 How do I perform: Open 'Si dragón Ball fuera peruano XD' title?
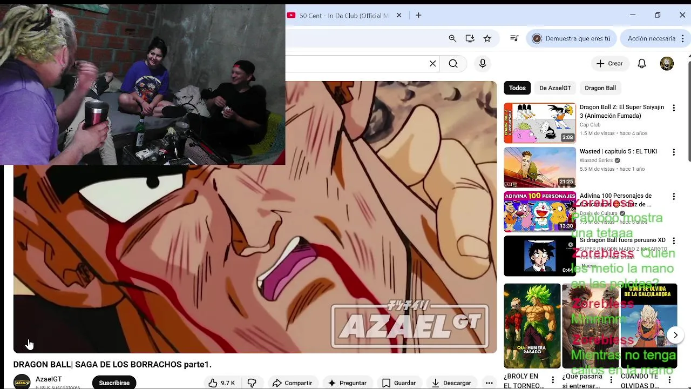tap(622, 240)
